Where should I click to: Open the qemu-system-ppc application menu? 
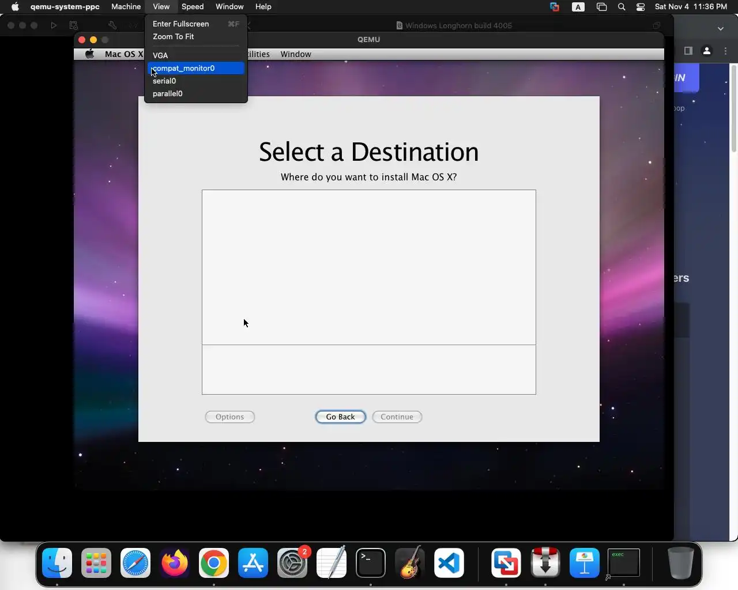[x=65, y=6]
